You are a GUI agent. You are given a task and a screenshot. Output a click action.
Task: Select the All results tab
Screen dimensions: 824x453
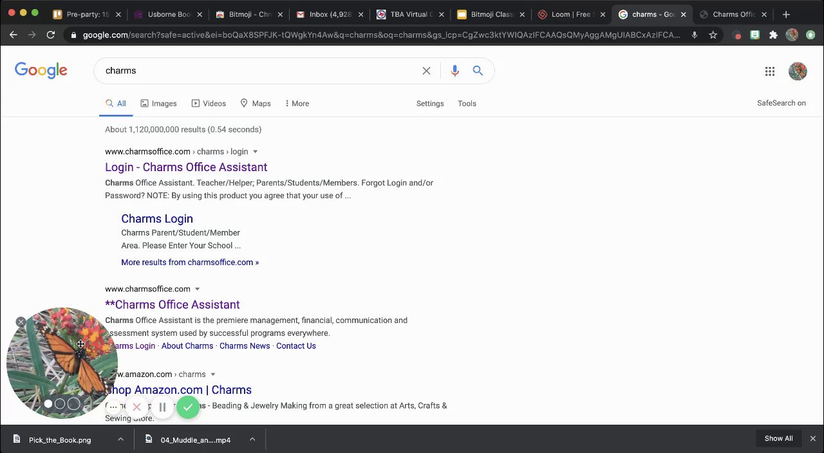click(116, 104)
